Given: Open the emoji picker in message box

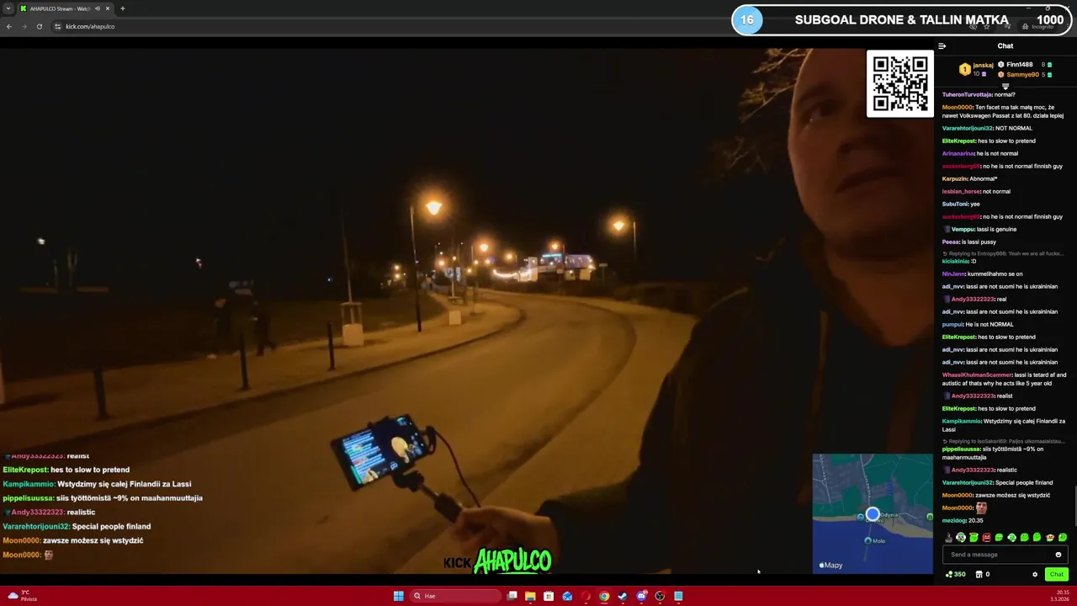Looking at the screenshot, I should coord(1058,555).
